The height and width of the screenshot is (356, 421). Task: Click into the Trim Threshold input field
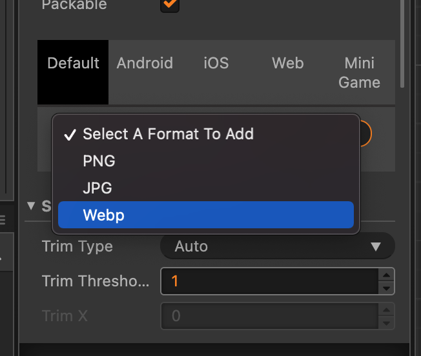coord(268,281)
